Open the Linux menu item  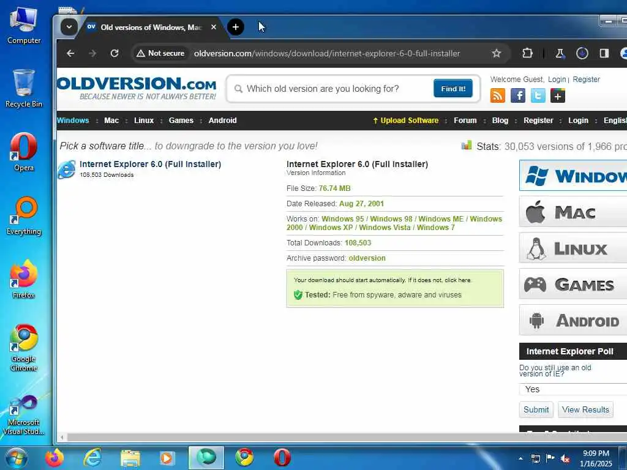[x=144, y=121]
